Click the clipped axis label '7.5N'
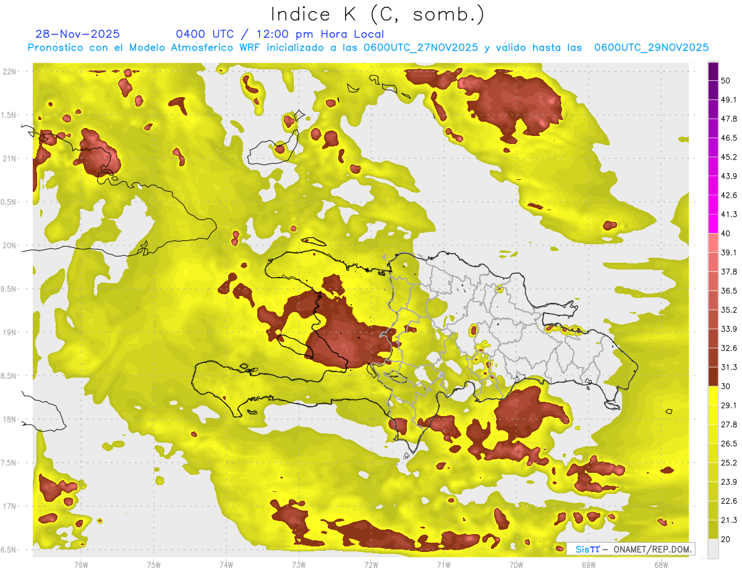This screenshot has height=573, width=742. click(x=9, y=463)
